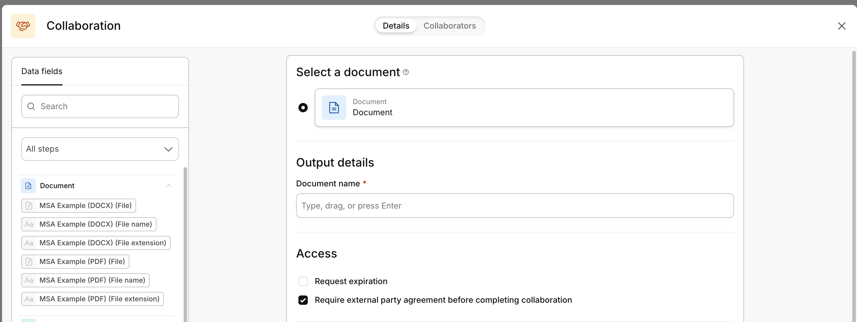
Task: Select the MSA Example (DOCX) (File extension) chip
Action: pyautogui.click(x=96, y=243)
